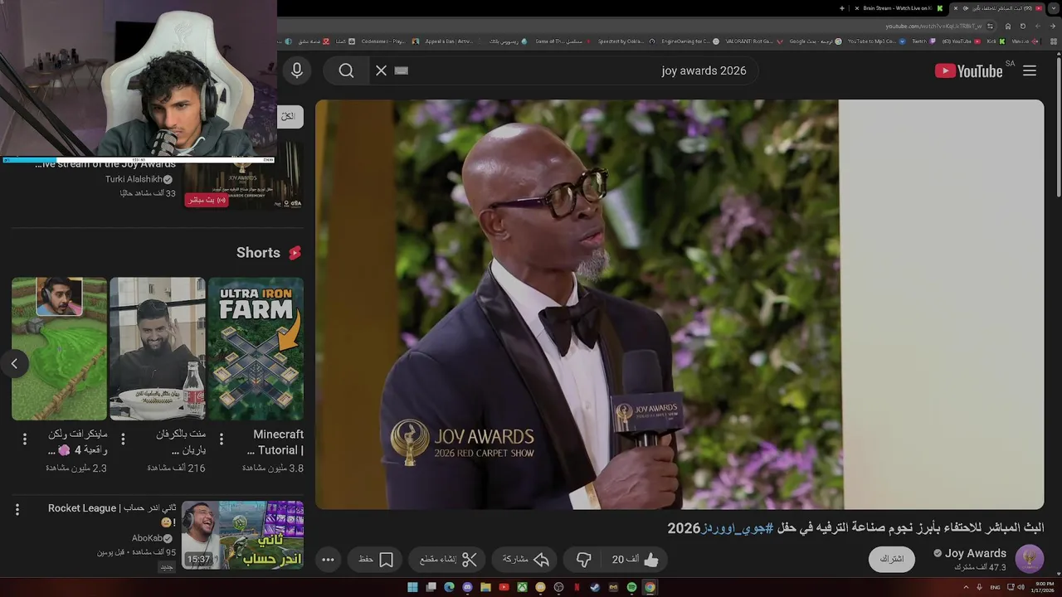Click the main video player
Viewport: 1062px width, 597px height.
[680, 304]
